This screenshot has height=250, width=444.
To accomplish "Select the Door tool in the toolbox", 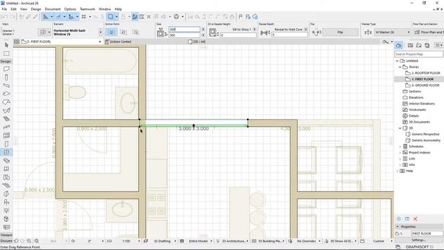I will pos(6,144).
